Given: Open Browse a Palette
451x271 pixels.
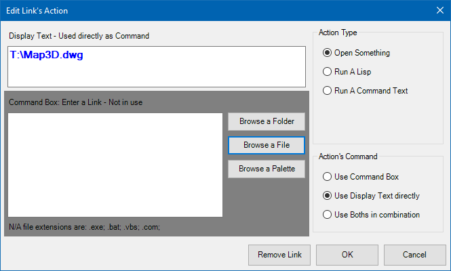Looking at the screenshot, I should coord(266,168).
